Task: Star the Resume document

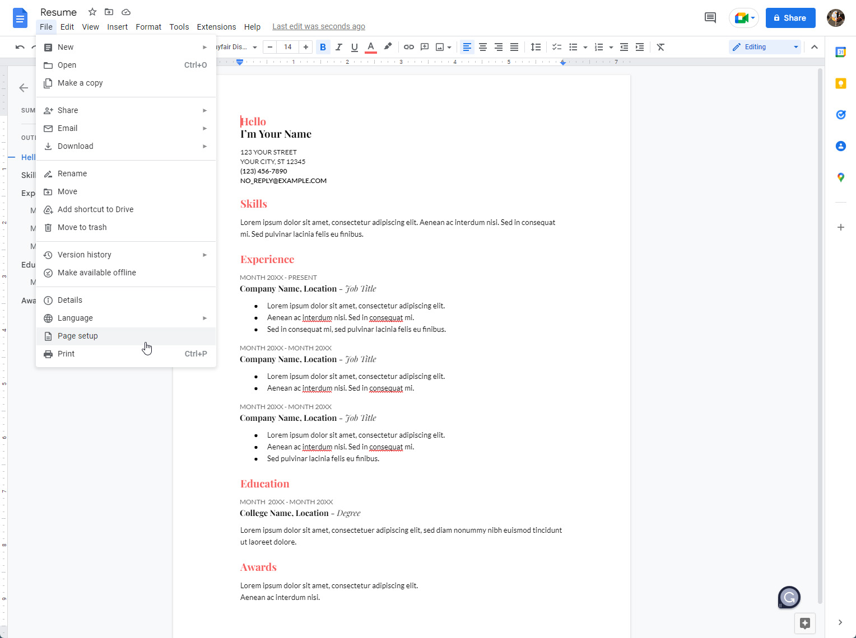Action: pyautogui.click(x=92, y=12)
